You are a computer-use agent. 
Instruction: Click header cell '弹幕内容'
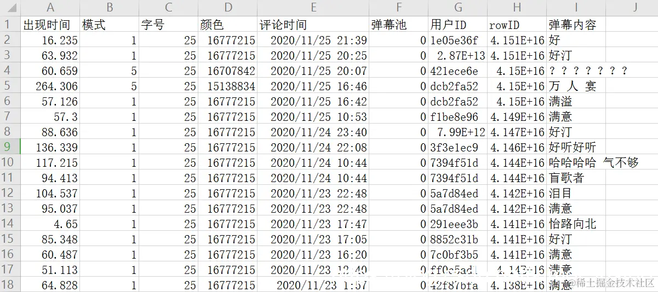point(576,25)
